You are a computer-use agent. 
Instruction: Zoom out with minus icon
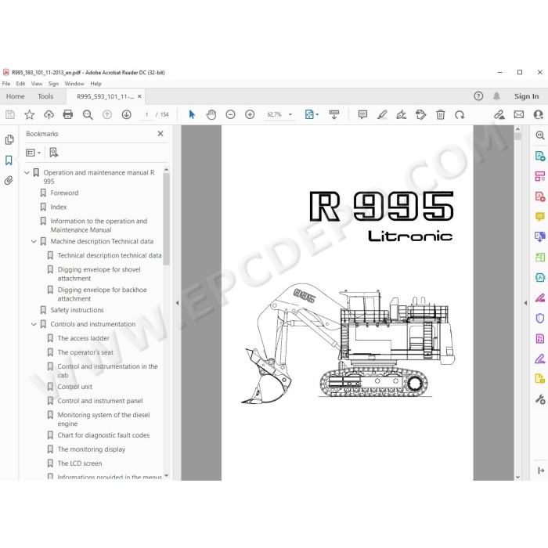click(x=230, y=114)
